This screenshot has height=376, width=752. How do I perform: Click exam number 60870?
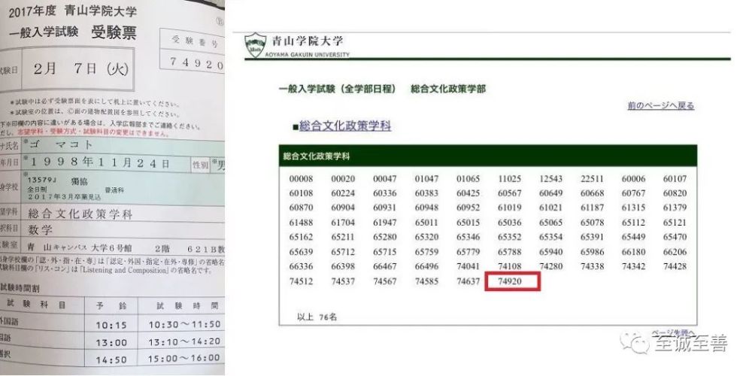click(301, 208)
